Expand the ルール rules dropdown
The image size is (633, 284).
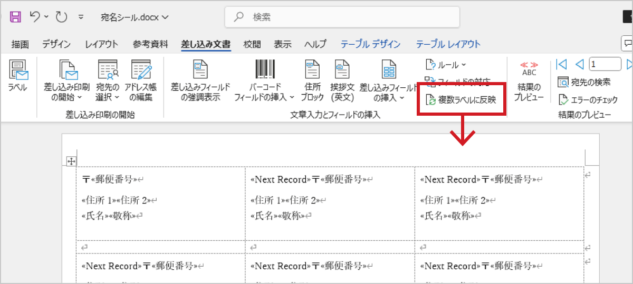(446, 65)
